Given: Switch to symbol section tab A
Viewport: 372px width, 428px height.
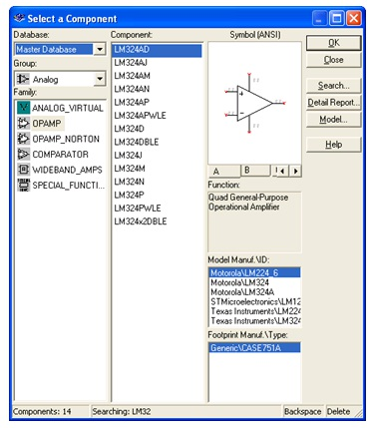Looking at the screenshot, I should (224, 172).
